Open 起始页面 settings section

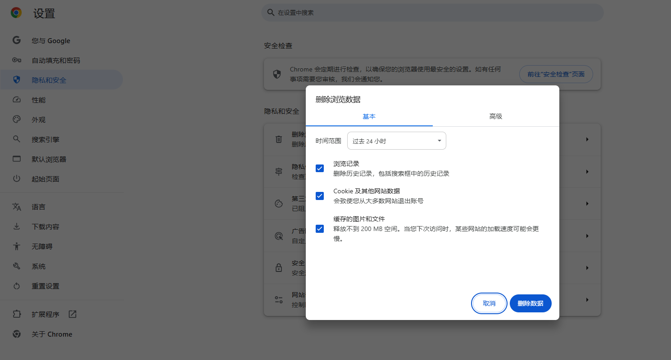tap(61, 179)
